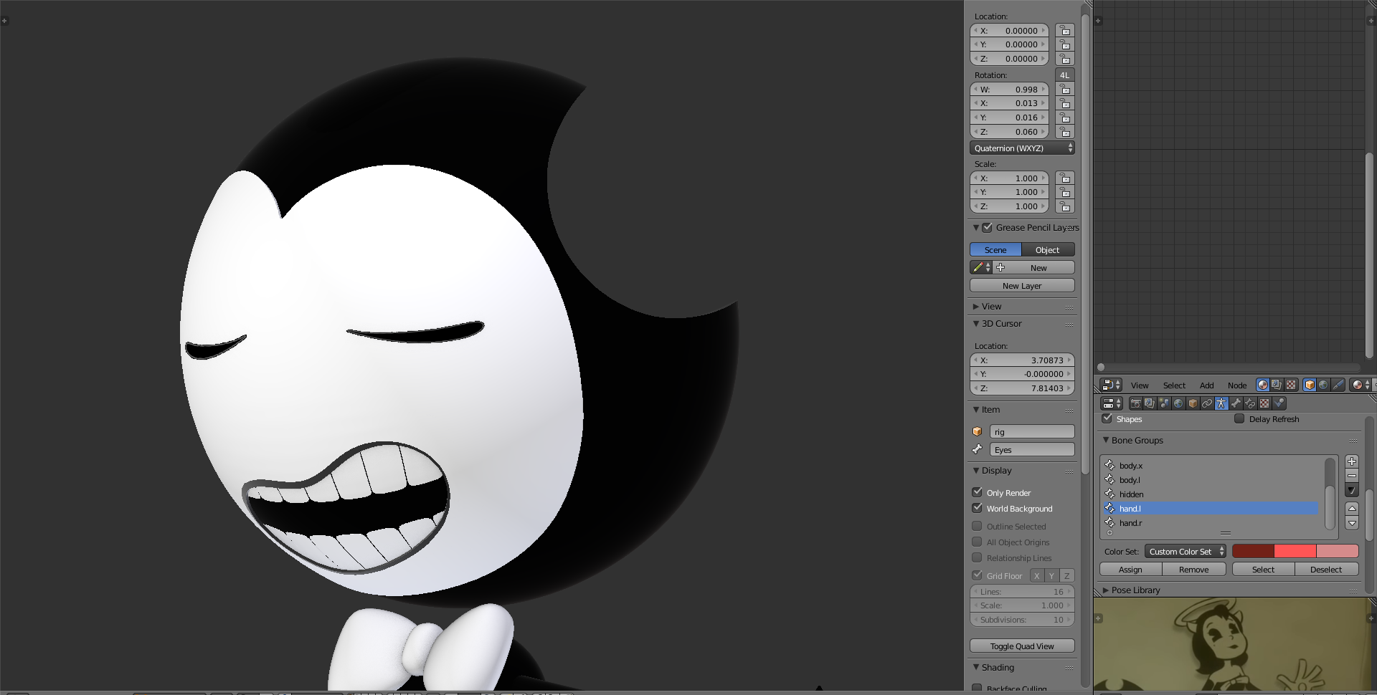The height and width of the screenshot is (695, 1377).
Task: Move bone group down in list
Action: click(1352, 523)
